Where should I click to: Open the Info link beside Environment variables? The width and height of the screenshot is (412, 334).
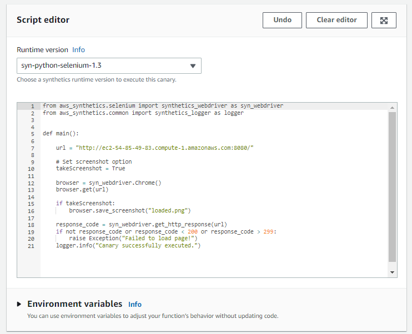135,305
